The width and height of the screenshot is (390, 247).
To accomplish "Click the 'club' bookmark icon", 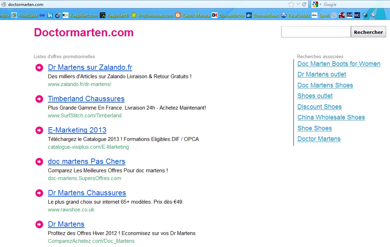I will (x=349, y=15).
